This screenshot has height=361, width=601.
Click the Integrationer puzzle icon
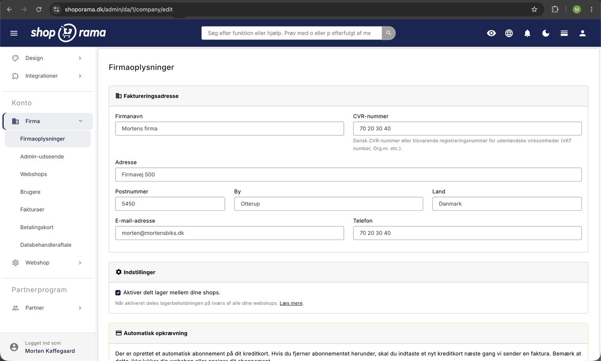pyautogui.click(x=15, y=76)
